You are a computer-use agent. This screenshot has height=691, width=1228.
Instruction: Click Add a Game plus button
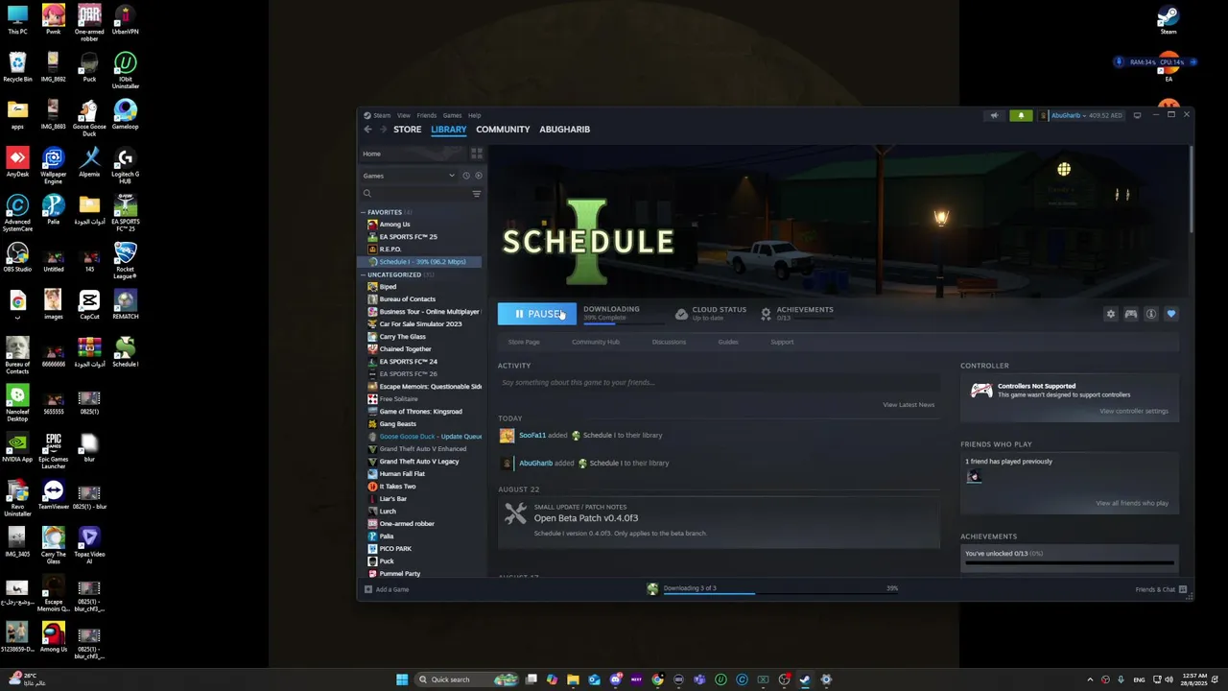point(387,589)
